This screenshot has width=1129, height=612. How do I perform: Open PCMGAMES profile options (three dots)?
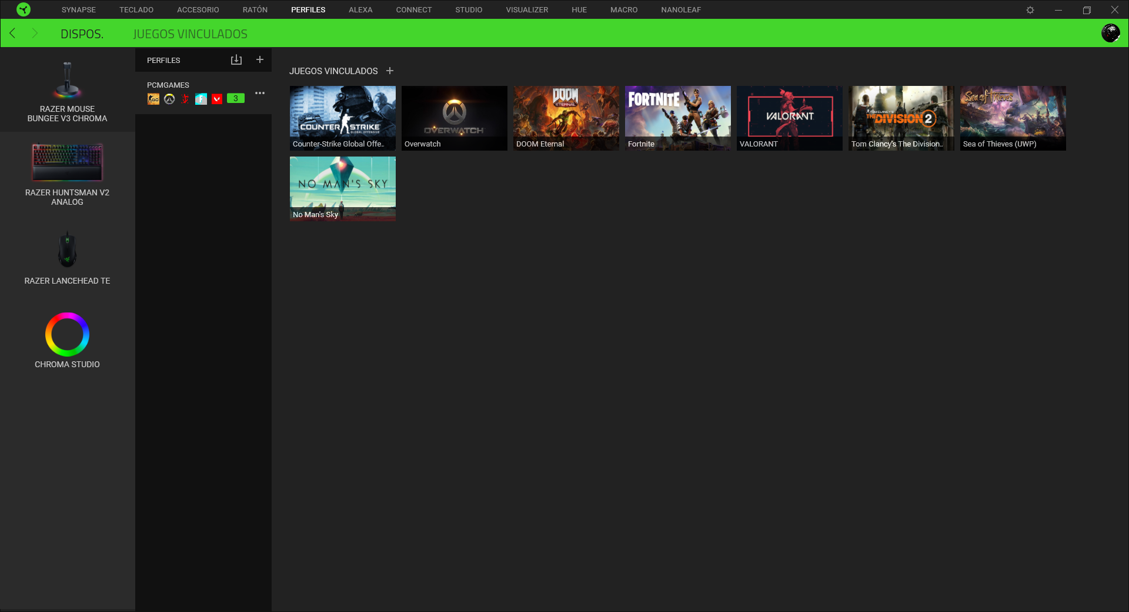click(x=260, y=93)
